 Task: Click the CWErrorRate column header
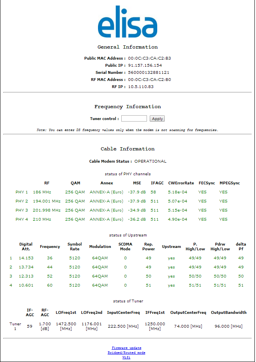(x=181, y=183)
